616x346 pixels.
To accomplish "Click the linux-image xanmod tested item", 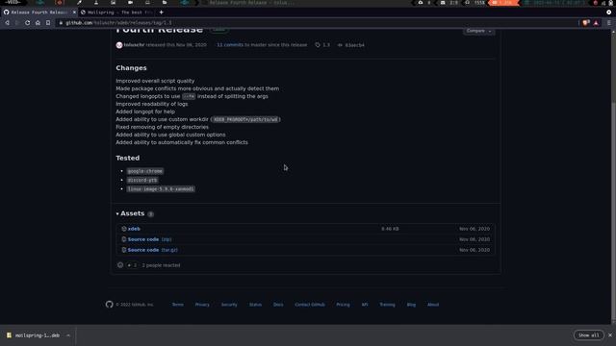I will pos(161,189).
